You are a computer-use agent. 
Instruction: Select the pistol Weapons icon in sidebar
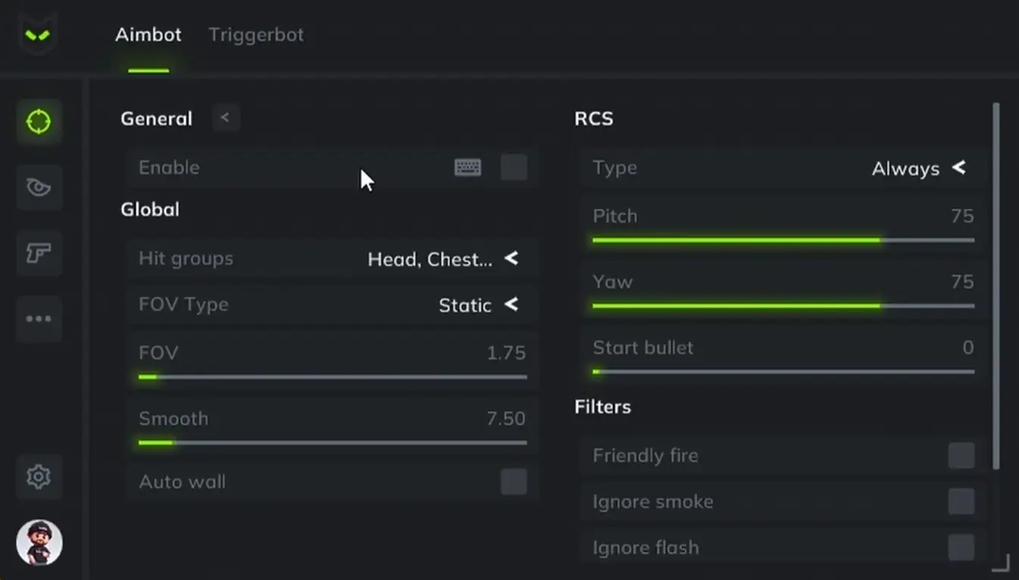(39, 253)
